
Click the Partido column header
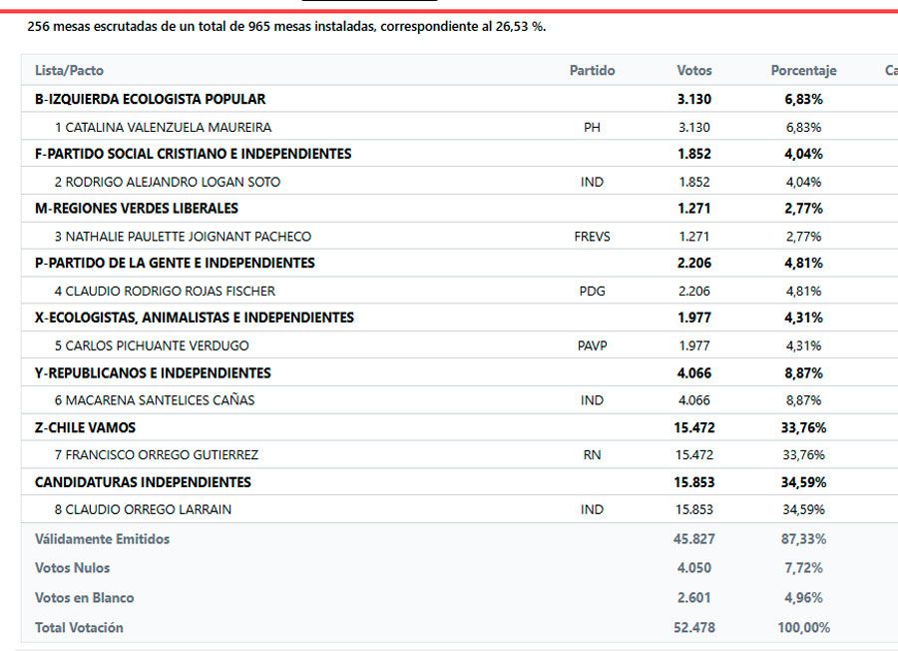click(592, 71)
